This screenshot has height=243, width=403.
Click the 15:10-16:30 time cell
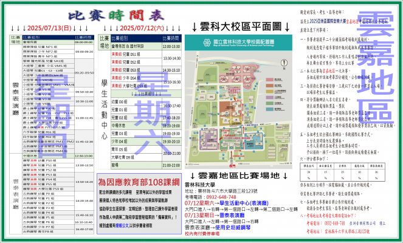[171, 82]
